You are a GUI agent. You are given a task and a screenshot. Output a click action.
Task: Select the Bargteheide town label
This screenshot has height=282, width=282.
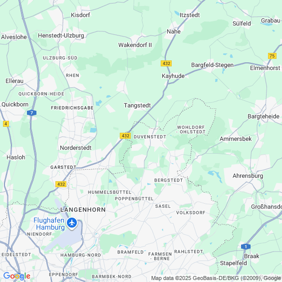pyautogui.click(x=264, y=116)
